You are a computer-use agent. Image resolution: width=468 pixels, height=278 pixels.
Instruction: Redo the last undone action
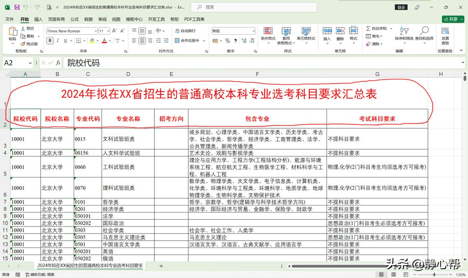pyautogui.click(x=37, y=7)
